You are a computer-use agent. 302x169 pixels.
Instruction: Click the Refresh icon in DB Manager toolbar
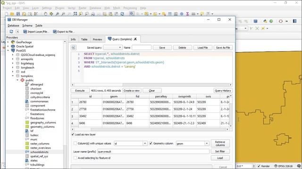11,31
